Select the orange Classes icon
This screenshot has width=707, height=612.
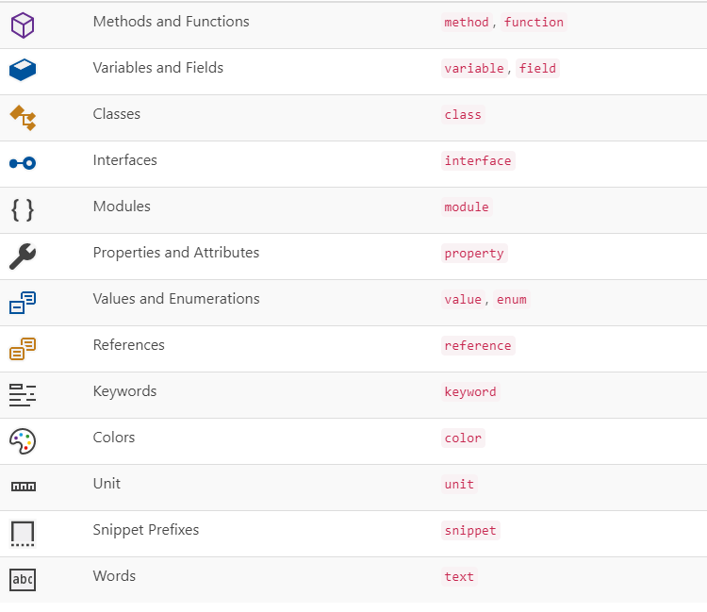[23, 118]
